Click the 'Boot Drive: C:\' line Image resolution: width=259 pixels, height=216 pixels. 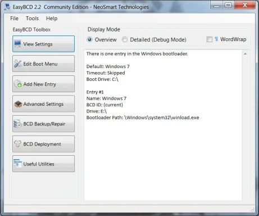coord(102,79)
